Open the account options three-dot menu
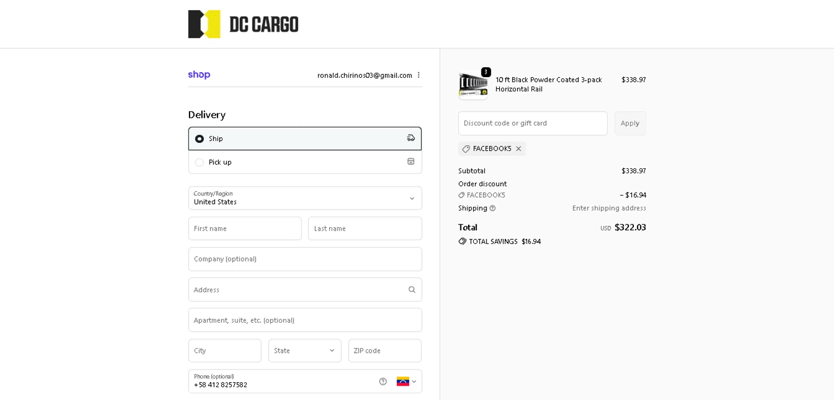This screenshot has width=834, height=400. tap(419, 75)
